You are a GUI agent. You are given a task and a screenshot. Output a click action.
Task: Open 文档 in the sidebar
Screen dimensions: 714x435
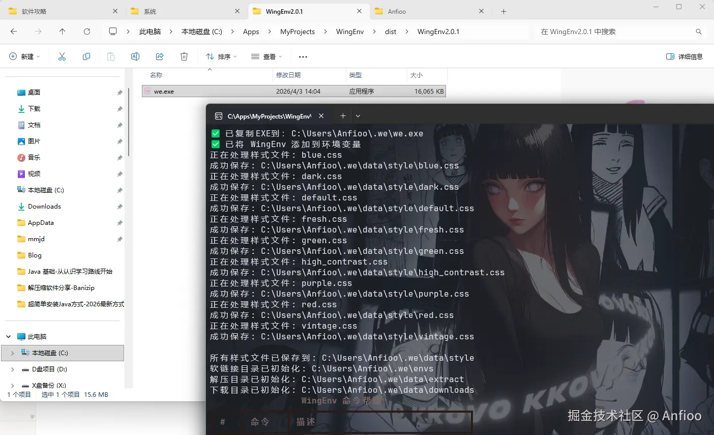(34, 125)
